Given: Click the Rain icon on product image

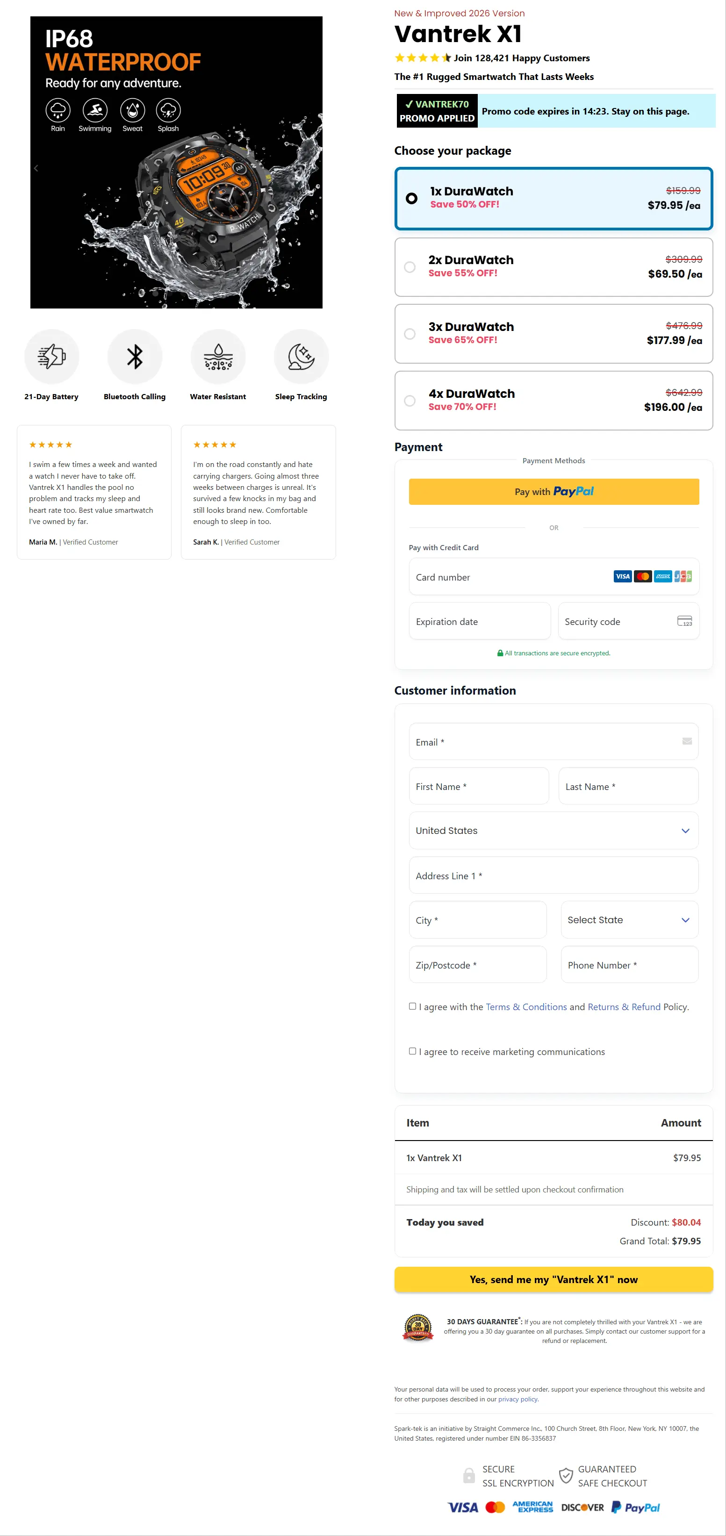Looking at the screenshot, I should [x=58, y=110].
